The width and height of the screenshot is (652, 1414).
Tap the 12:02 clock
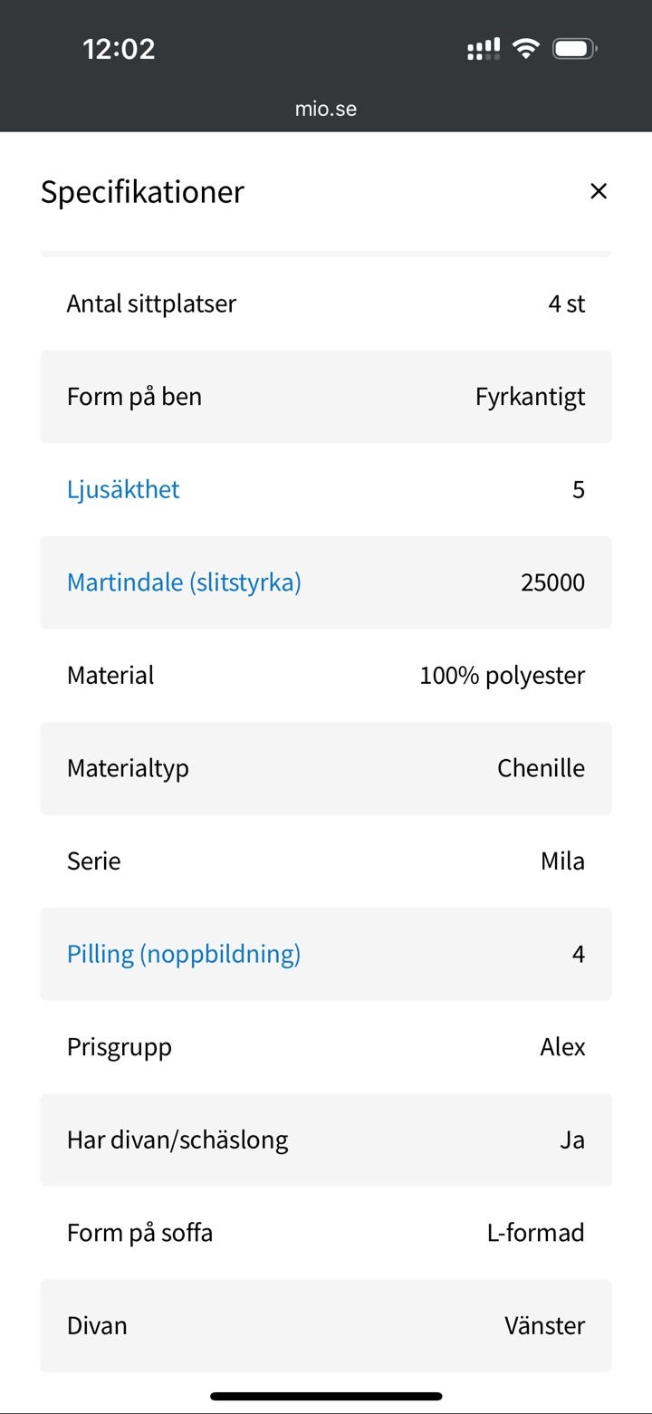tap(119, 49)
